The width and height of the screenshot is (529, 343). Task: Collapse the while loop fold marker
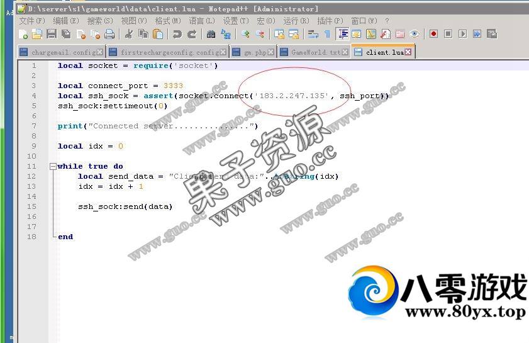coord(52,167)
